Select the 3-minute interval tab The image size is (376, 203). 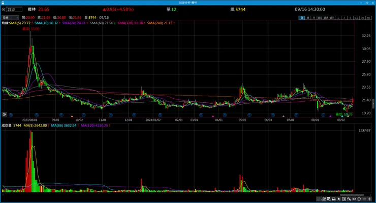[344, 18]
